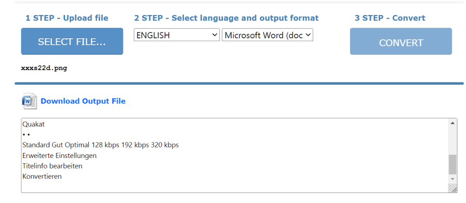Open the Download Output File link
The width and height of the screenshot is (466, 203).
click(x=83, y=101)
